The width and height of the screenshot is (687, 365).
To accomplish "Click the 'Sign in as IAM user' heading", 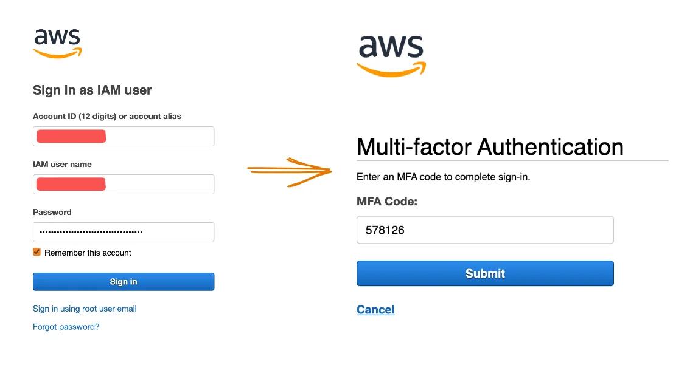I will pos(92,90).
